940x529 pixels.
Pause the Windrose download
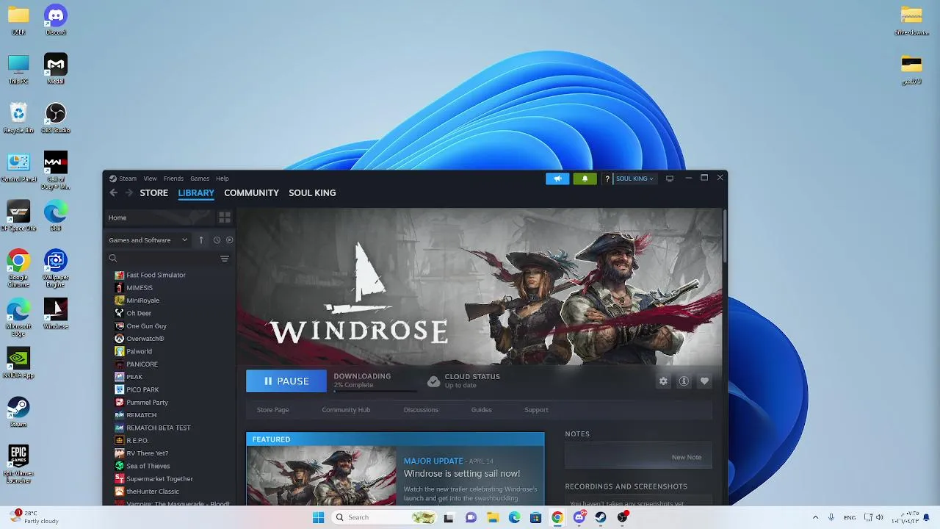pyautogui.click(x=286, y=381)
